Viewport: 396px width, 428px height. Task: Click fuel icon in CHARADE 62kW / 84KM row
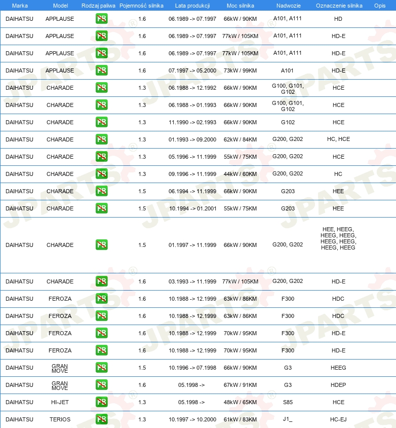pyautogui.click(x=102, y=139)
